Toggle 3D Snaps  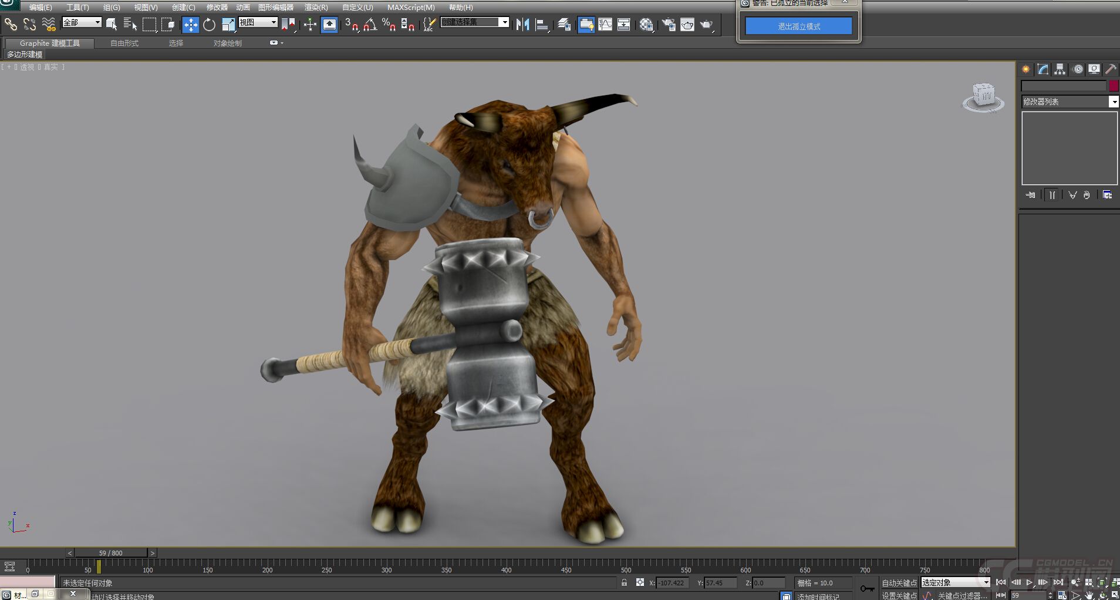tap(352, 24)
